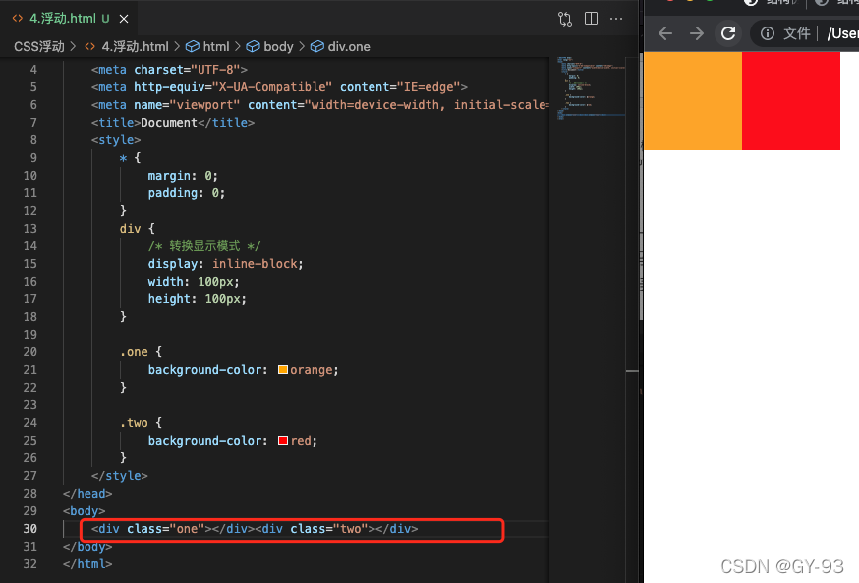Viewport: 859px width, 583px height.
Task: Click the meta viewport line
Action: [x=320, y=105]
